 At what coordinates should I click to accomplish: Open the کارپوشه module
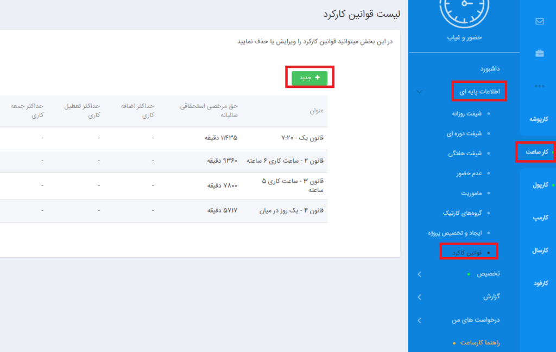coord(539,119)
